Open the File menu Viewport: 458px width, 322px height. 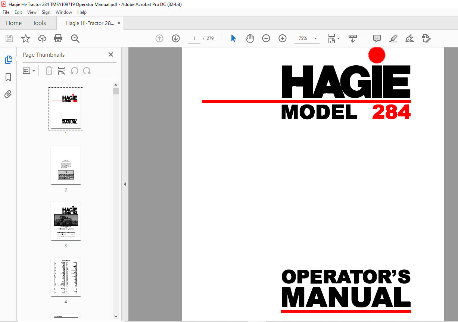pyautogui.click(x=6, y=12)
